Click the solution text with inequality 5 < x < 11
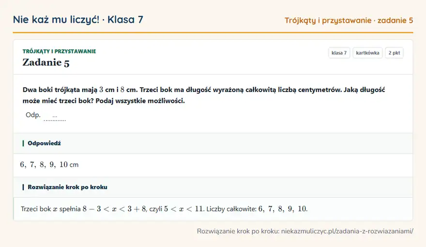This screenshot has height=247, width=426. tap(164, 209)
